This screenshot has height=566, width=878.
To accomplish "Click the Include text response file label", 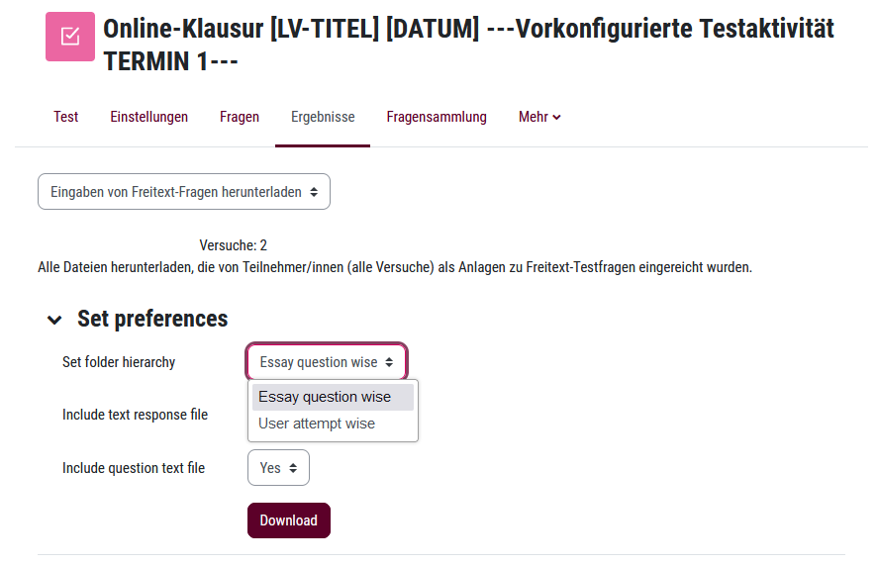I will coord(135,415).
